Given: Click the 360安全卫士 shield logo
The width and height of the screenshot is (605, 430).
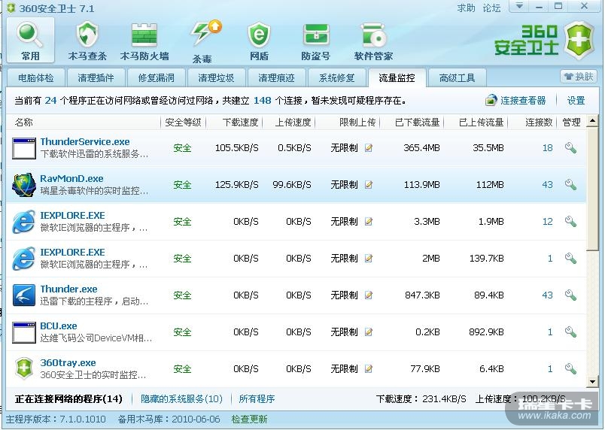Looking at the screenshot, I should 579,40.
